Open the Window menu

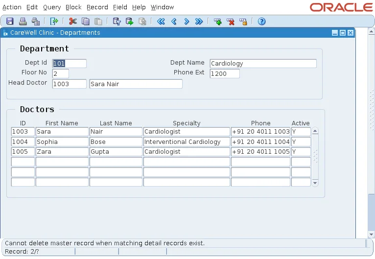(x=162, y=7)
